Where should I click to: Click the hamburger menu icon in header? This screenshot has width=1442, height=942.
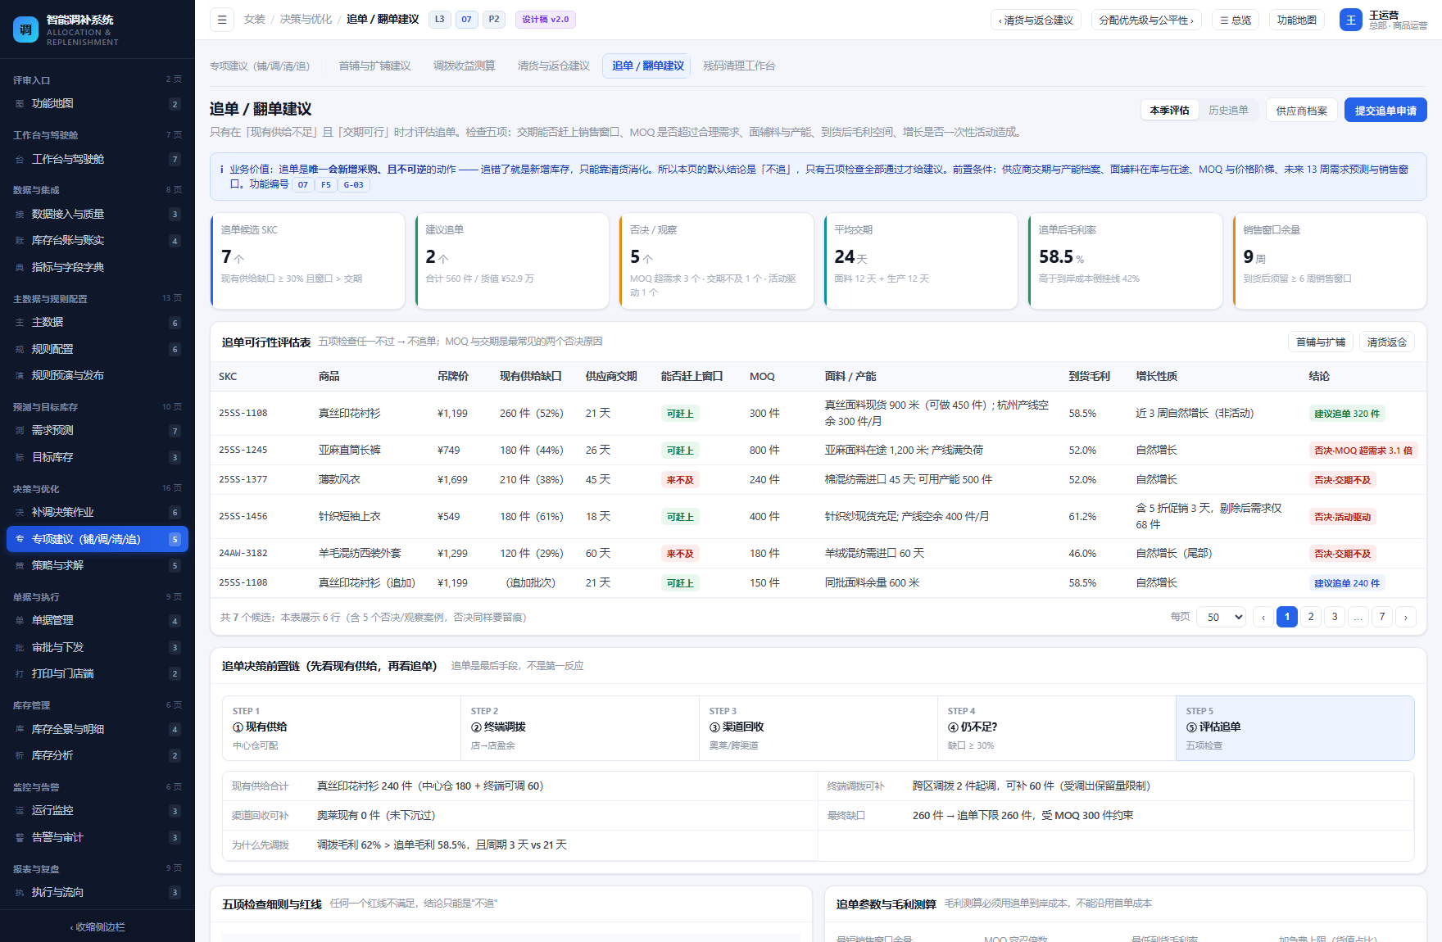tap(221, 20)
